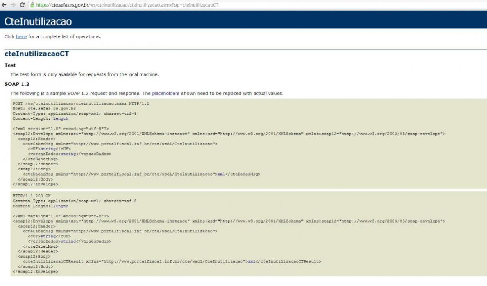
Task: Click the POST request line in sample
Action: click(81, 103)
